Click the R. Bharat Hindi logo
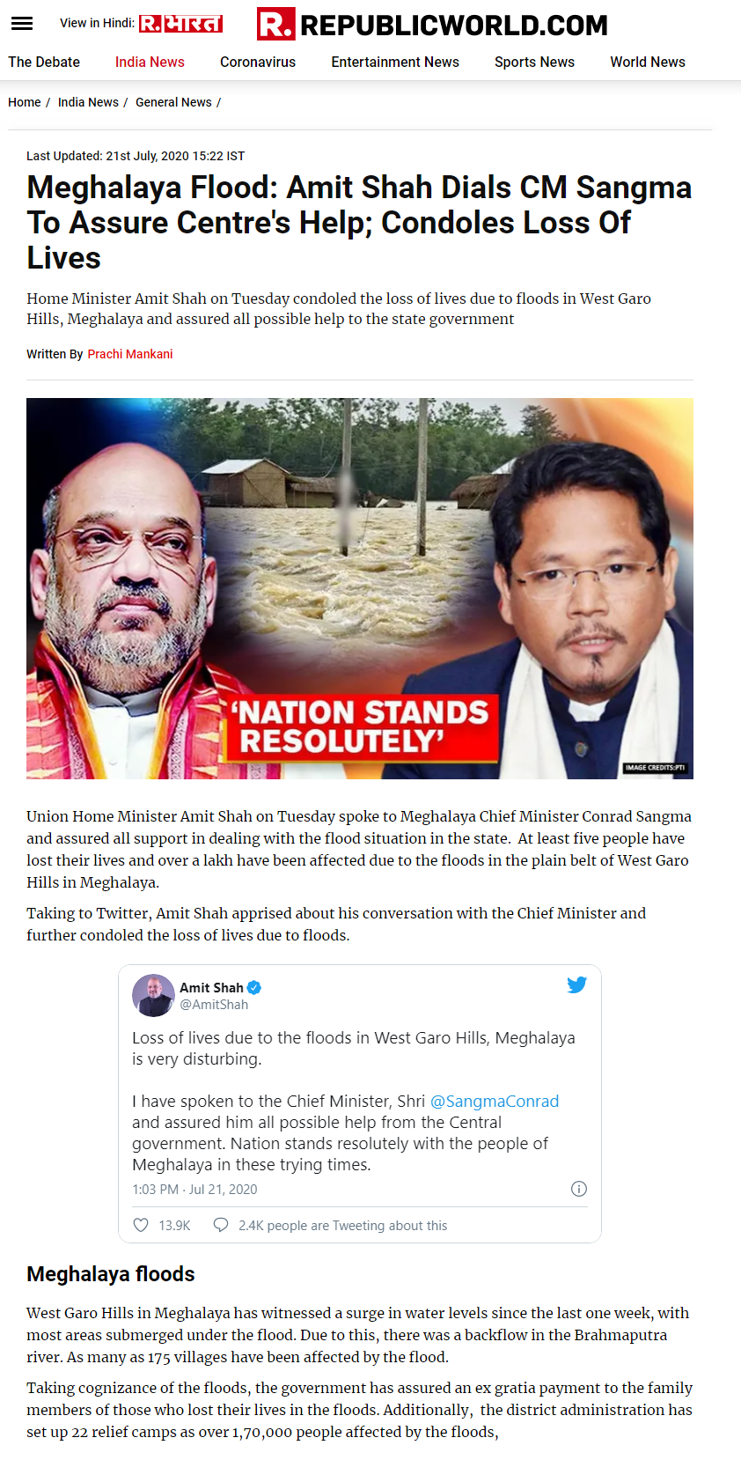The image size is (741, 1482). (180, 24)
